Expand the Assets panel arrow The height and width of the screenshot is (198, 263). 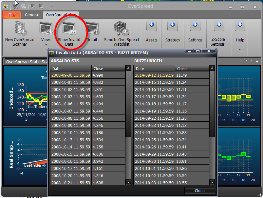152,26
